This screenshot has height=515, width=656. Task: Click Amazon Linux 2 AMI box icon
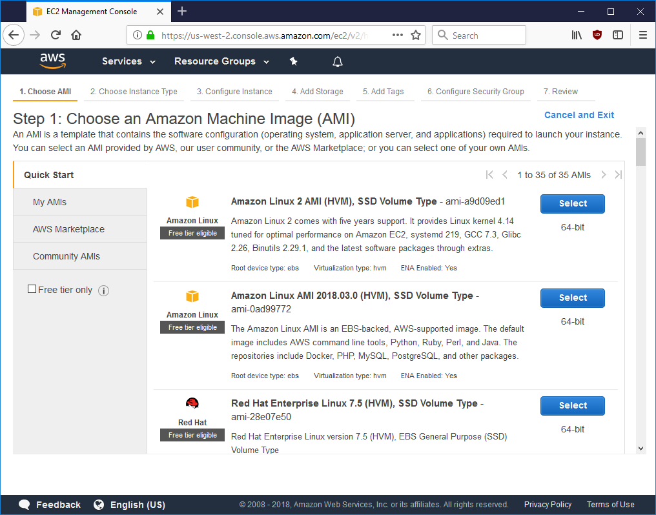[192, 203]
